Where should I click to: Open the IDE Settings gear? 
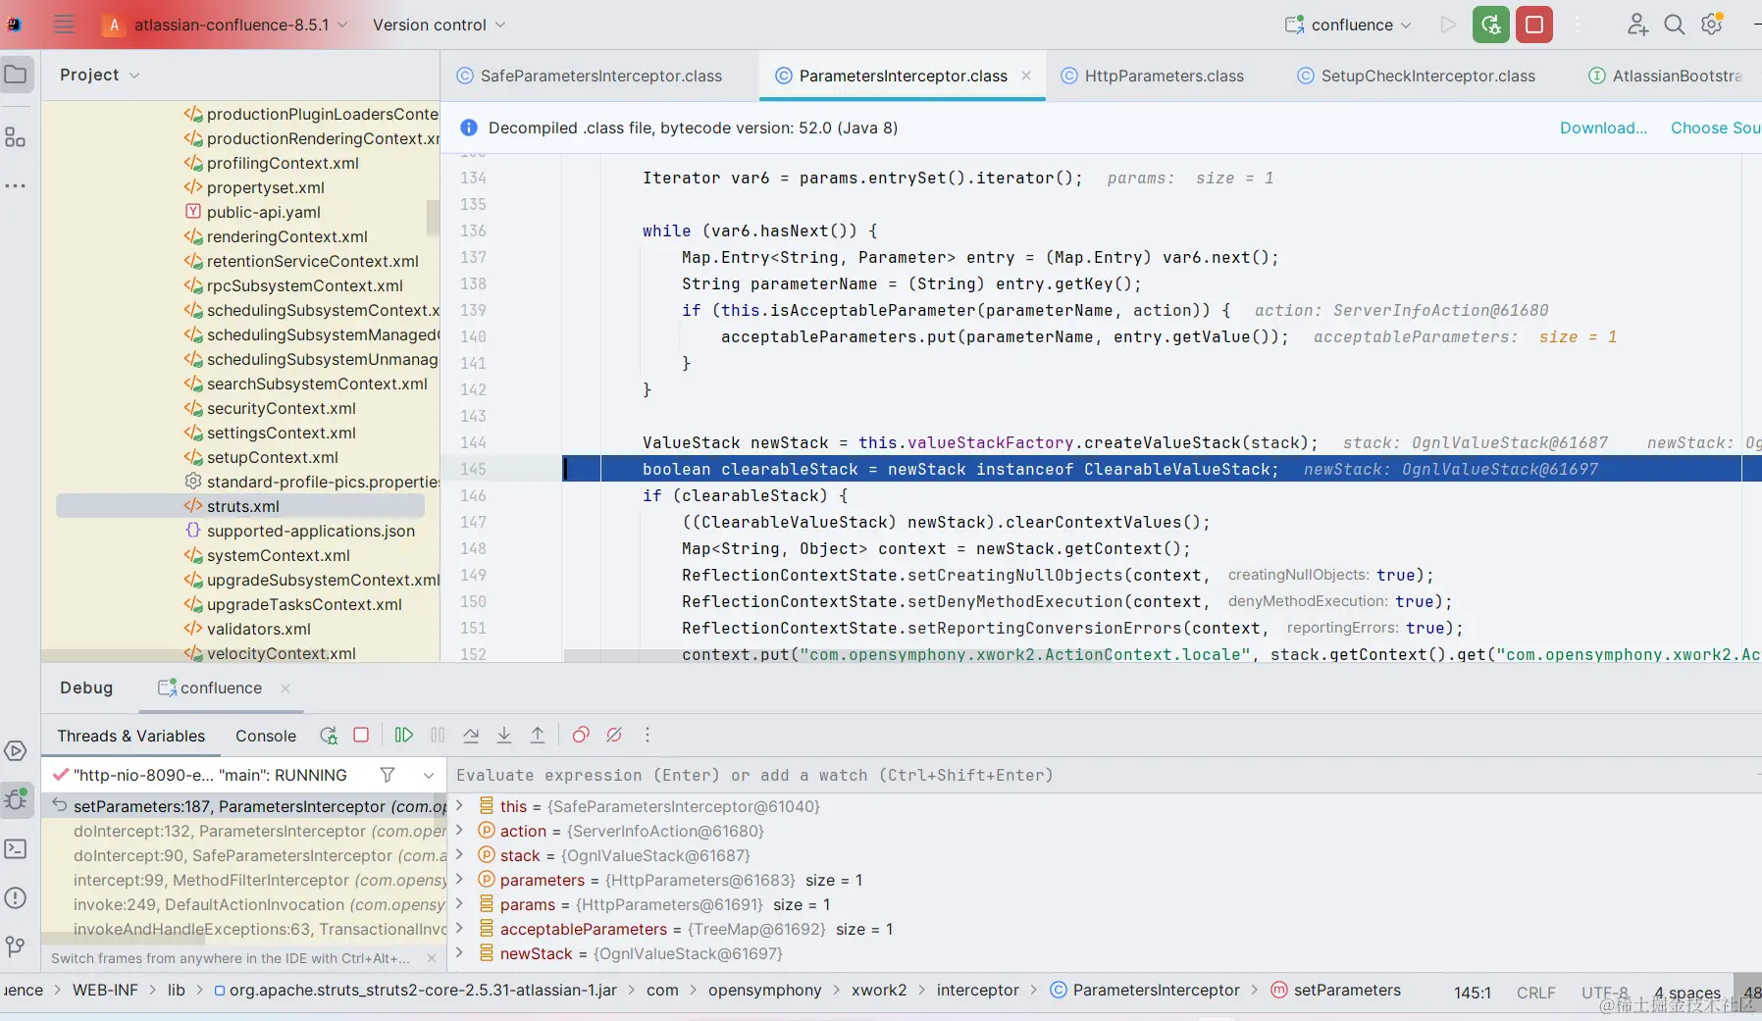click(1713, 25)
